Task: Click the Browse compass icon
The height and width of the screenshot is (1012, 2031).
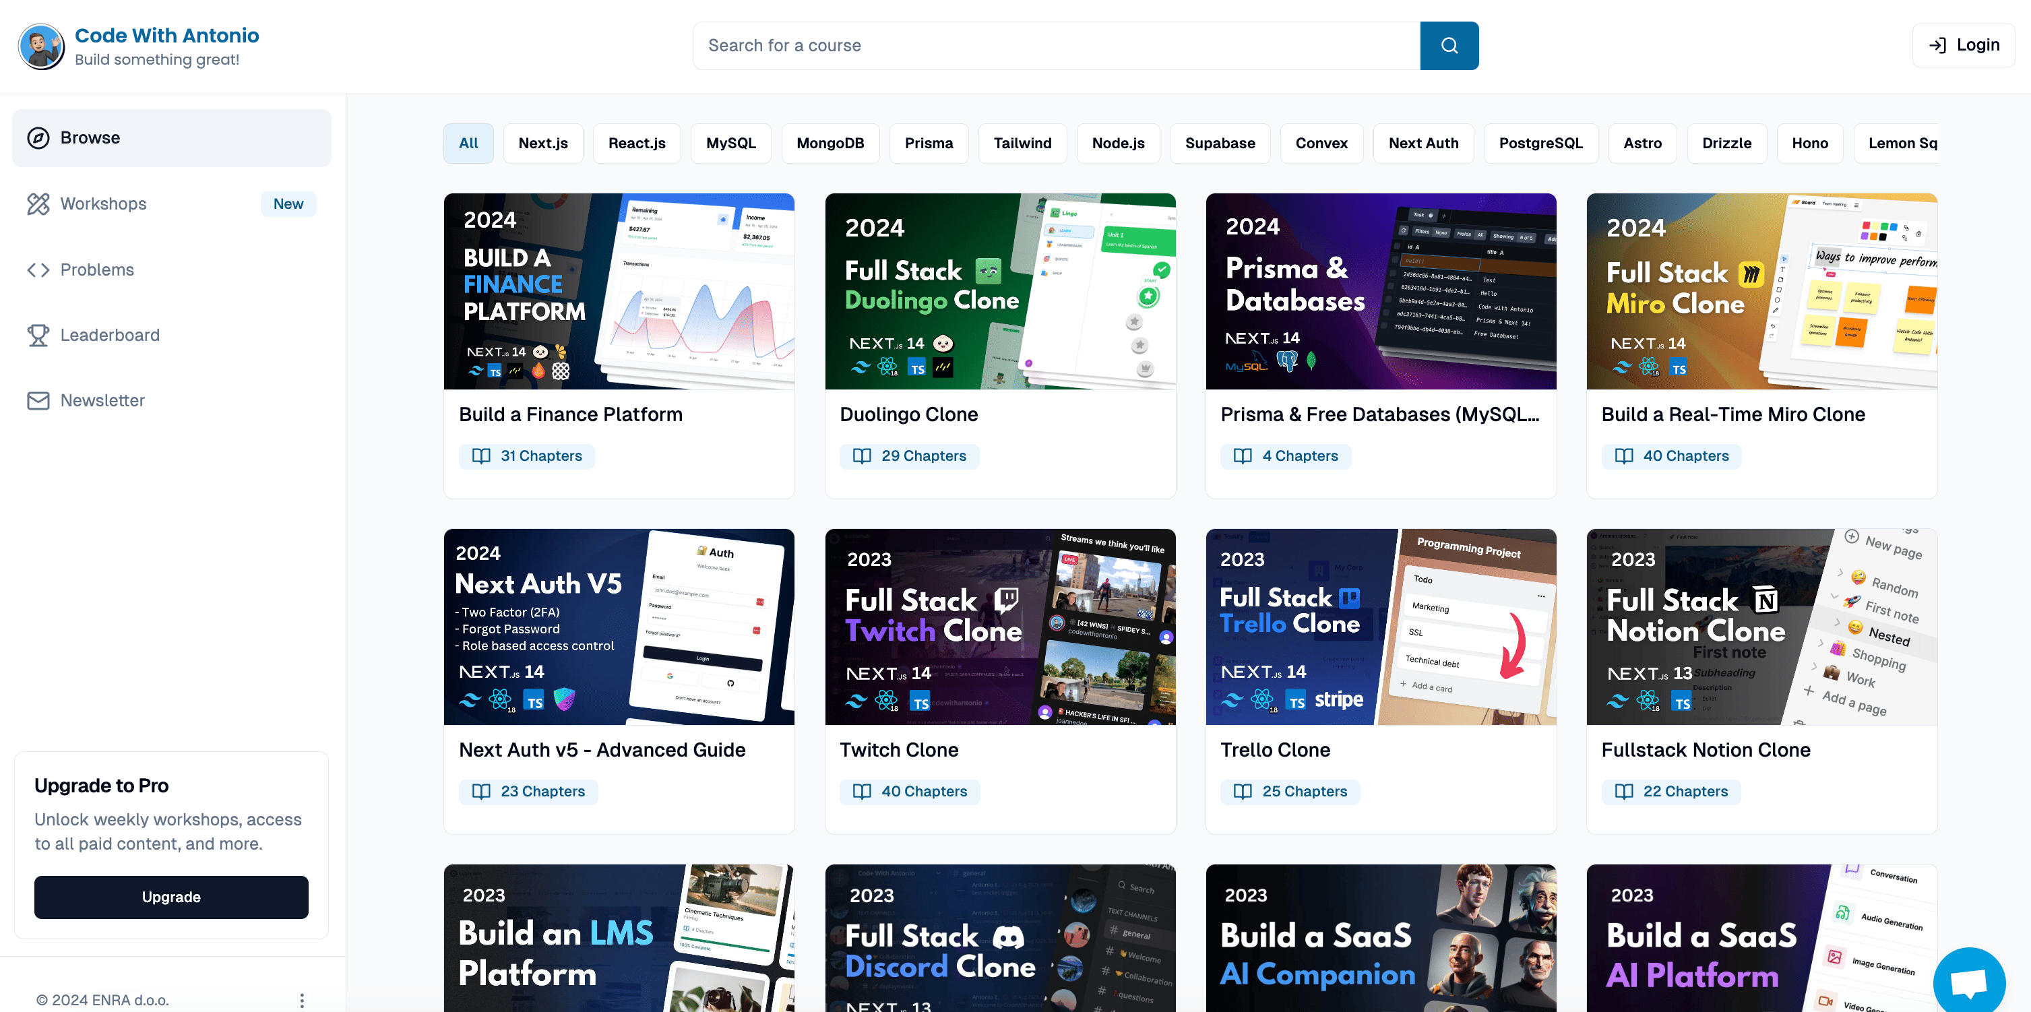Action: tap(38, 138)
